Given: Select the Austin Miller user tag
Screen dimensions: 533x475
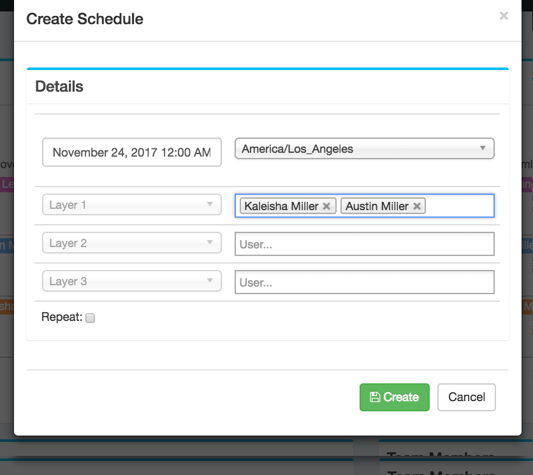Looking at the screenshot, I should [x=377, y=206].
